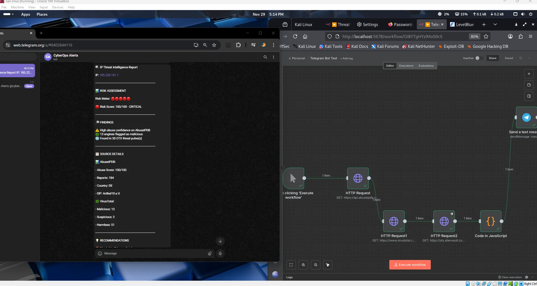Viewport: 537px width, 286px height.
Task: Open the side panel icon below sticky note
Action: point(529,96)
